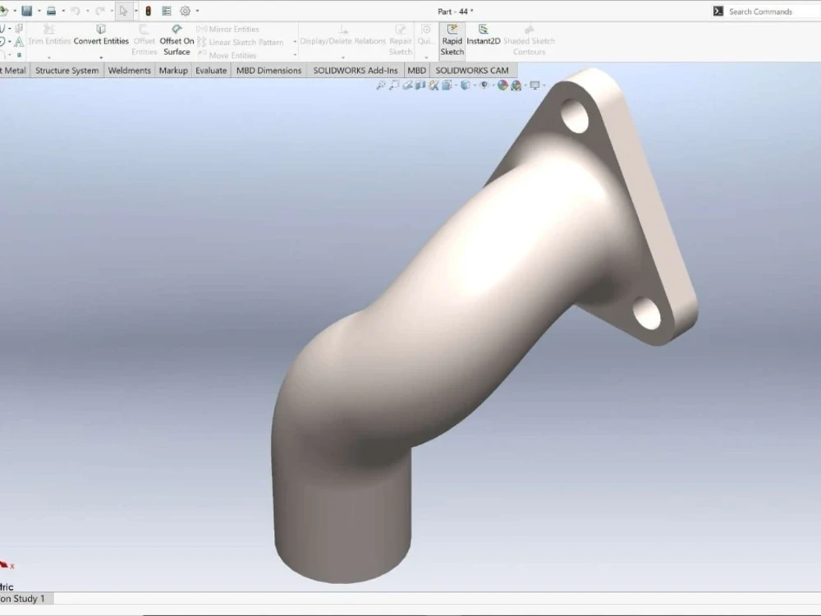
Task: Click Trim Entities tool
Action: coord(49,35)
